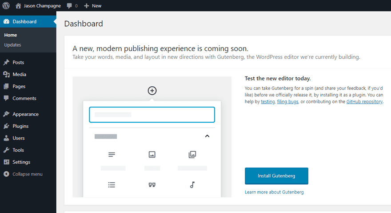Viewport: 391px width, 213px height.
Task: Click the plus New button in admin bar
Action: pos(92,6)
